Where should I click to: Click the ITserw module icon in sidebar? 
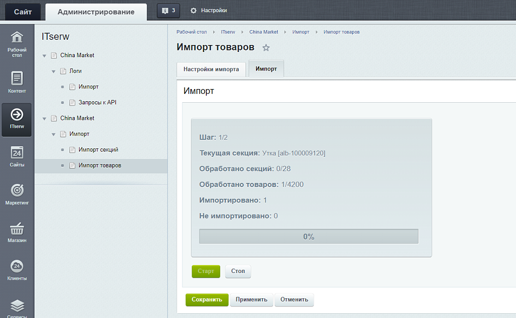16,118
